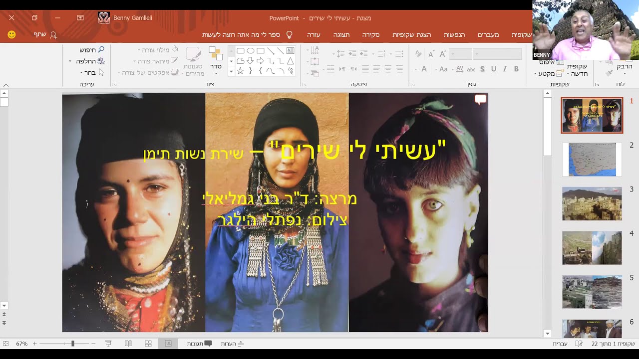The image size is (639, 359).
Task: Toggle justify paragraph alignment
Action: pos(365,69)
